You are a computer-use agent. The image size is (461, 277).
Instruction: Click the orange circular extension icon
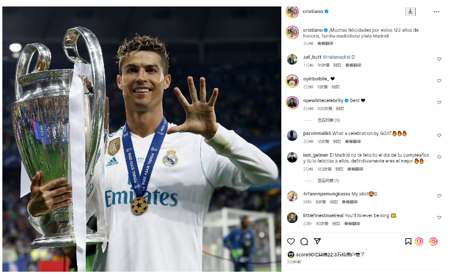tap(419, 241)
